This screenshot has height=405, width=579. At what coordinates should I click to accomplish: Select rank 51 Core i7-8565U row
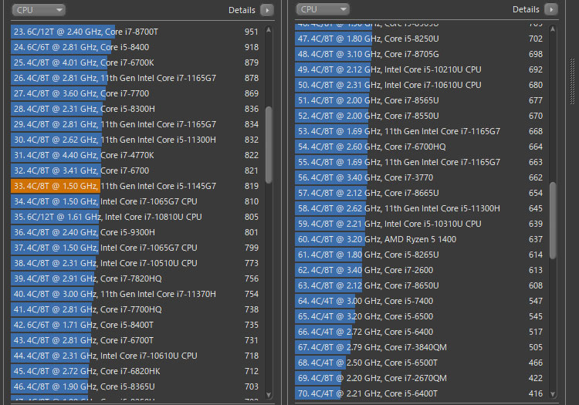419,100
